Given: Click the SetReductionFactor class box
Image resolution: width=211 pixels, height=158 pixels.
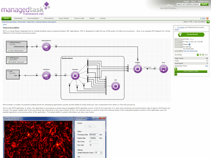Looking at the screenshot, I should (17, 47).
